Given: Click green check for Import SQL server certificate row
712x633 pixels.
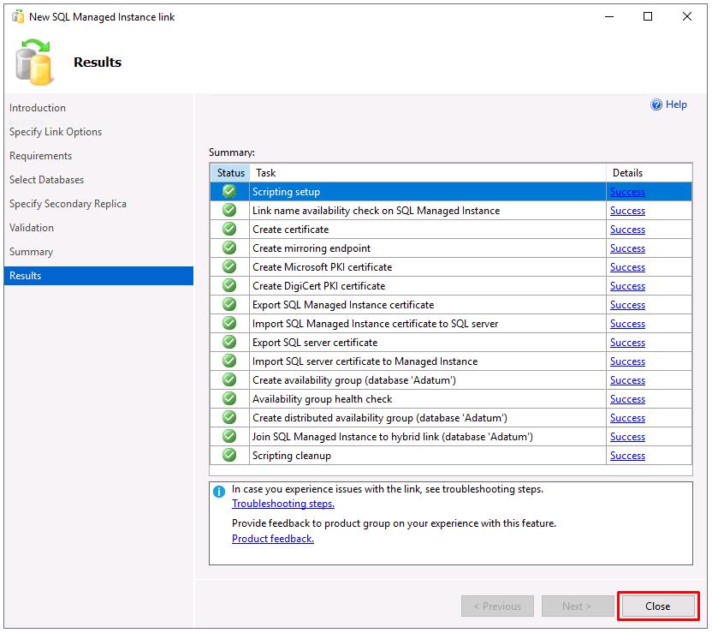Looking at the screenshot, I should [229, 361].
